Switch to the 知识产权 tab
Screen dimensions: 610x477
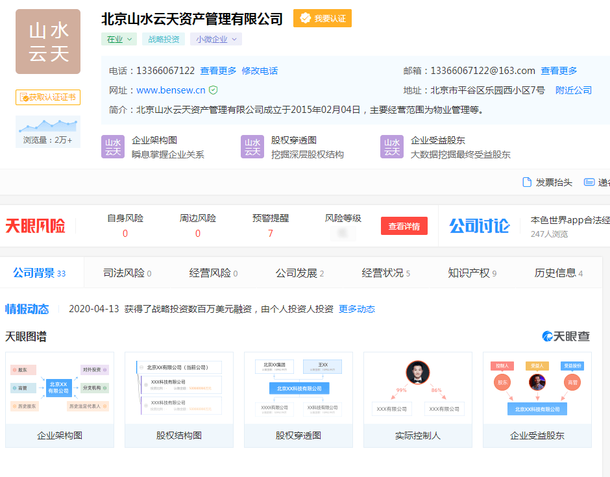pos(472,273)
